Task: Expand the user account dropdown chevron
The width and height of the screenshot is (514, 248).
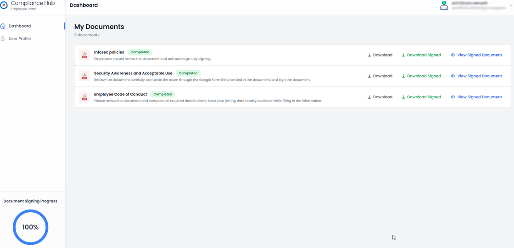Action: click(511, 5)
